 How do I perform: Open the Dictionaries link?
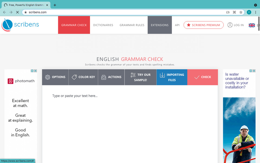pos(103,25)
